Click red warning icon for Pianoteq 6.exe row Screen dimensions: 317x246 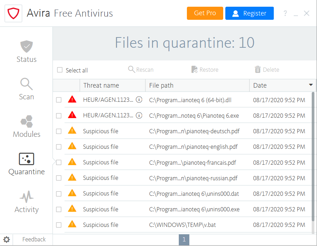tap(72, 115)
